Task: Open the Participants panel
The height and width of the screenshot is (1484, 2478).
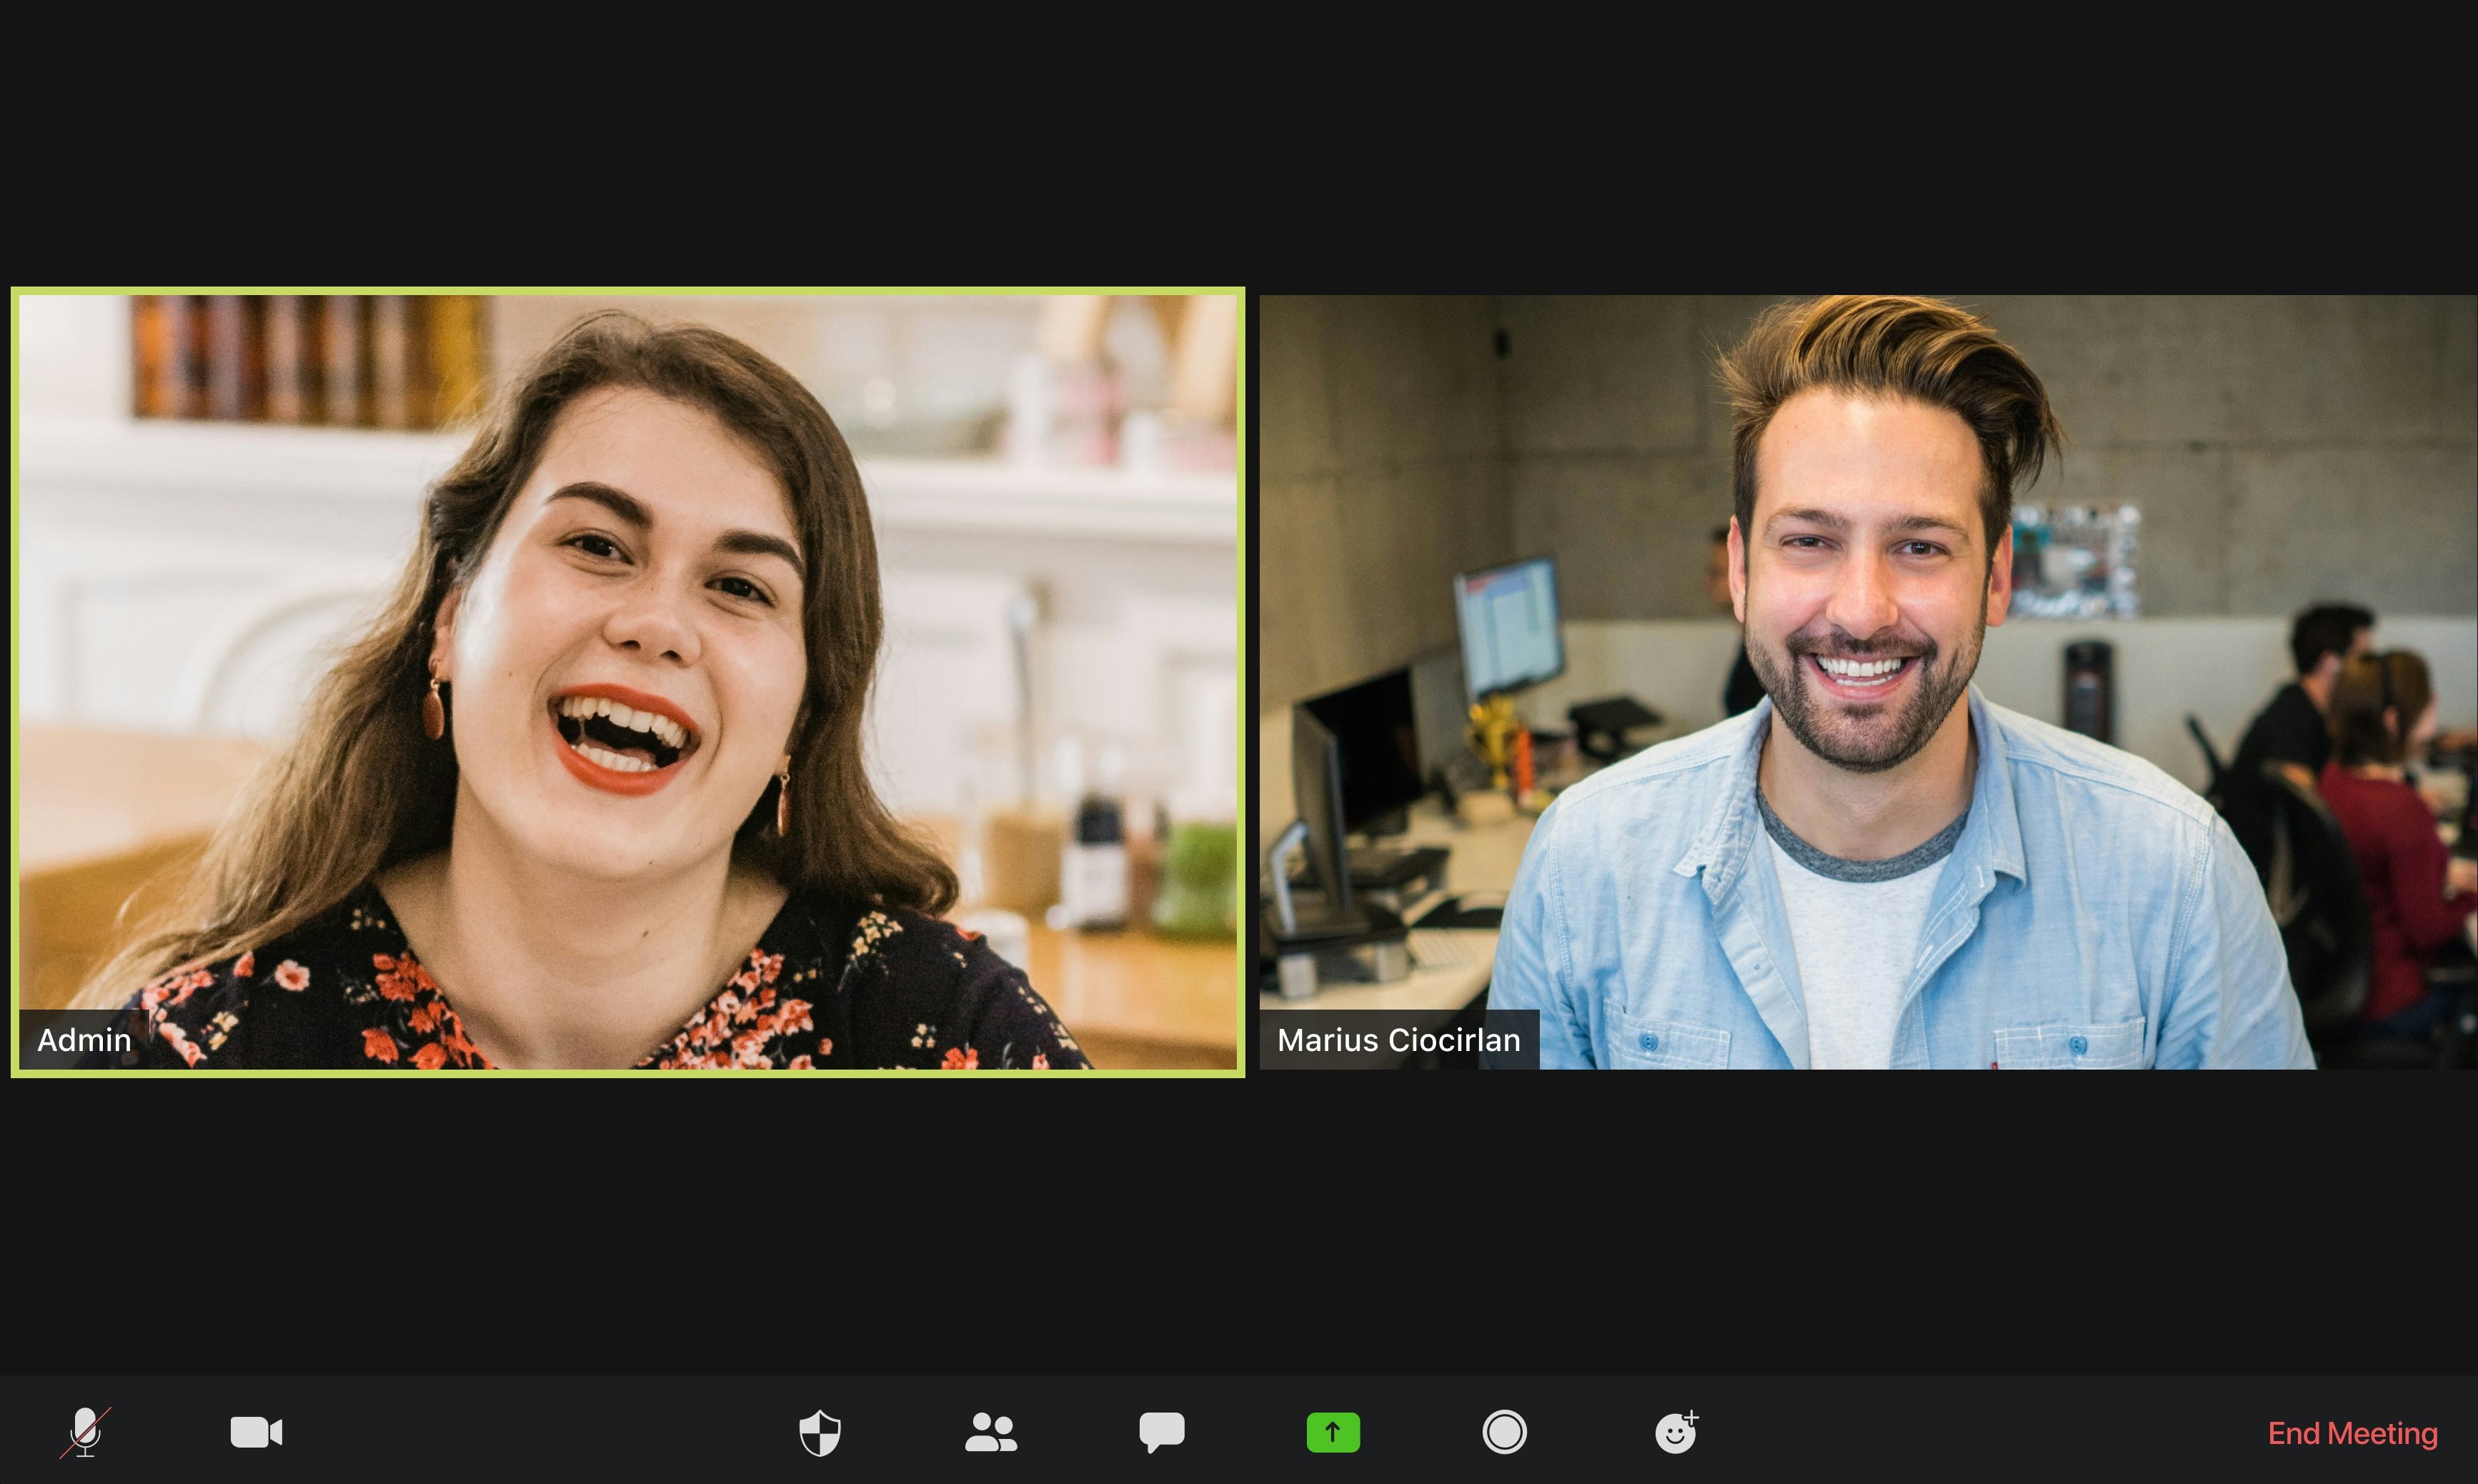Action: pyautogui.click(x=991, y=1432)
